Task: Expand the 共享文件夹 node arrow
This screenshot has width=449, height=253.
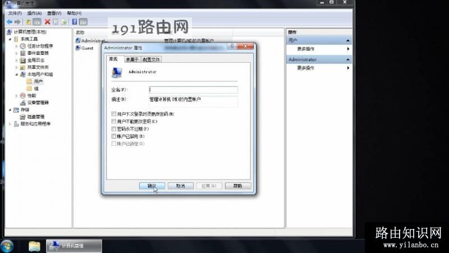Action: click(x=17, y=67)
